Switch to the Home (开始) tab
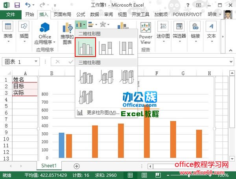Screen dimensions: 236x179 29,15
